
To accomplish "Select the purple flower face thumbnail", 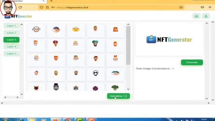I will pyautogui.click(x=95, y=88).
